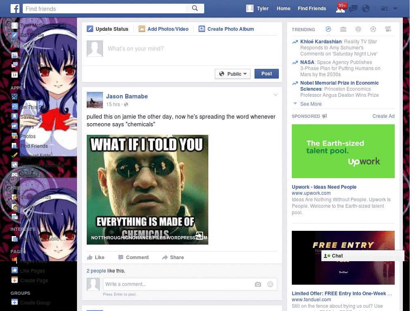Click Find Friends in left sidebar
The height and width of the screenshot is (311, 415).
pyautogui.click(x=34, y=146)
